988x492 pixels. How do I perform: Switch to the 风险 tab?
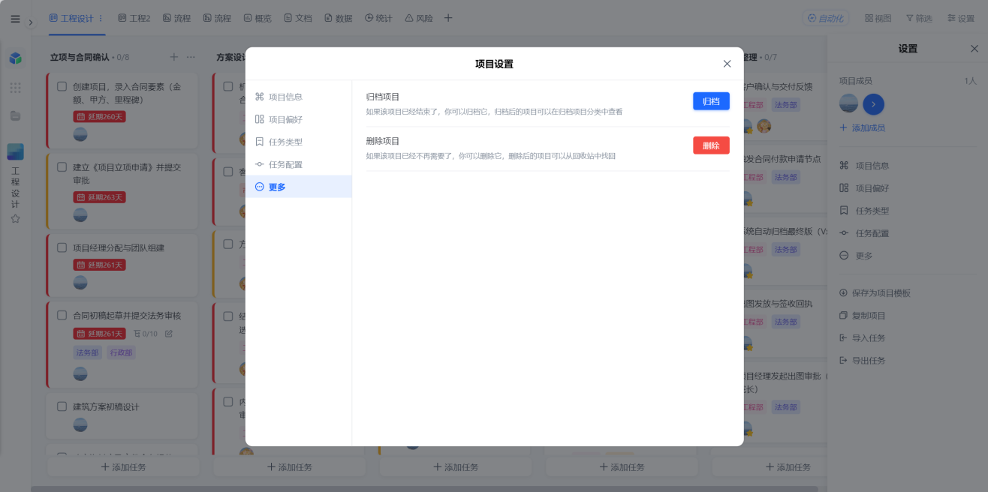coord(419,18)
